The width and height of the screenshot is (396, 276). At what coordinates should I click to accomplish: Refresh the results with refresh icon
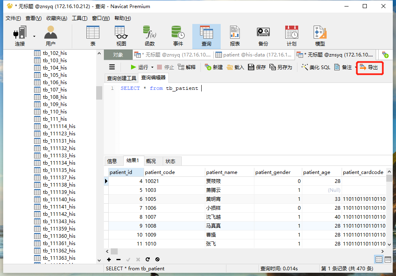tap(148, 259)
